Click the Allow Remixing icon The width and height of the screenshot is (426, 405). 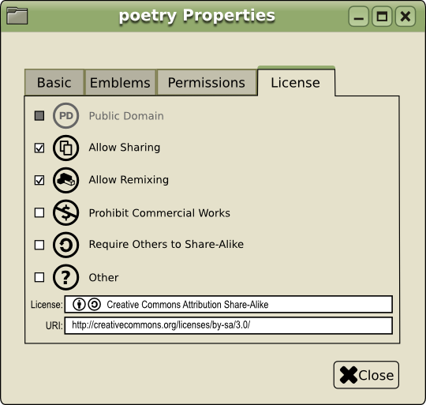click(65, 180)
